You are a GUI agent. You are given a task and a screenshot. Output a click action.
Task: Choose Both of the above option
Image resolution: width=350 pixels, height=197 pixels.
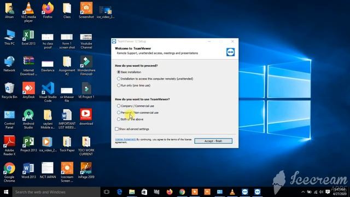click(x=119, y=119)
